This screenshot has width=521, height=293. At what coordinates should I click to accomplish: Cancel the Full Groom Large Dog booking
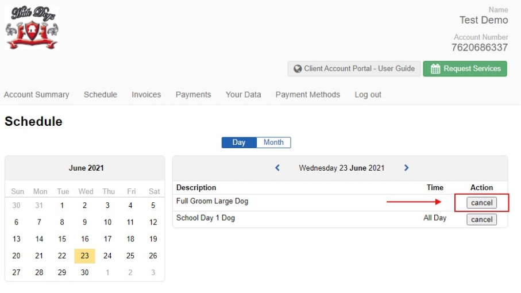pos(481,203)
